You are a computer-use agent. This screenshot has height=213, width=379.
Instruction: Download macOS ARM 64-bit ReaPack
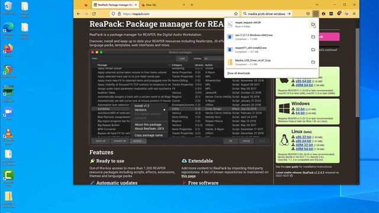[x=304, y=85]
